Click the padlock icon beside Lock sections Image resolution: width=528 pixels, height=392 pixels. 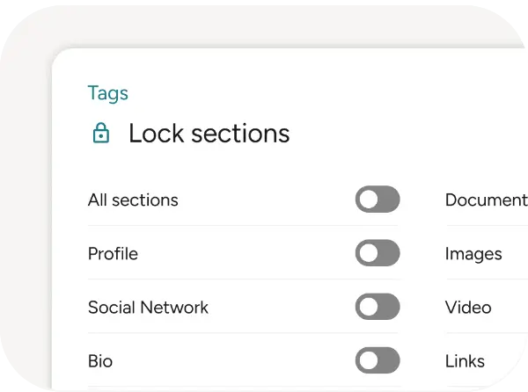click(101, 134)
